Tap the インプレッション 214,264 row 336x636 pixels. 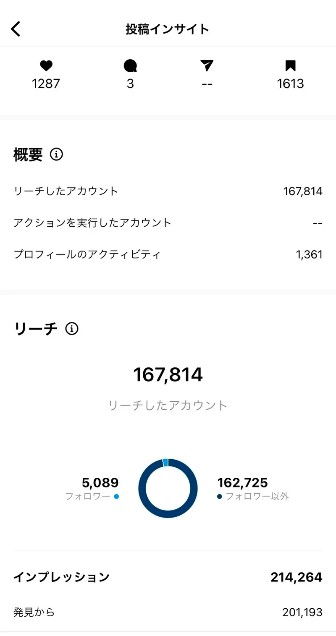[168, 577]
